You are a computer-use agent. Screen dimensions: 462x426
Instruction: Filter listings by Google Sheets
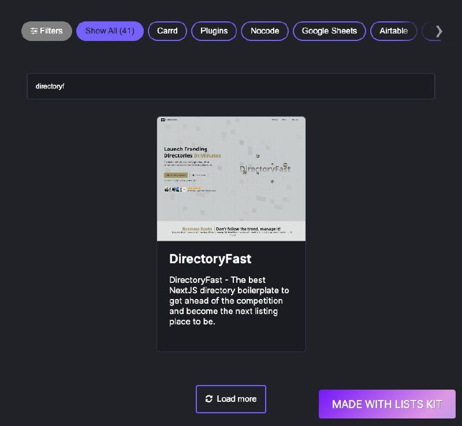(x=329, y=31)
